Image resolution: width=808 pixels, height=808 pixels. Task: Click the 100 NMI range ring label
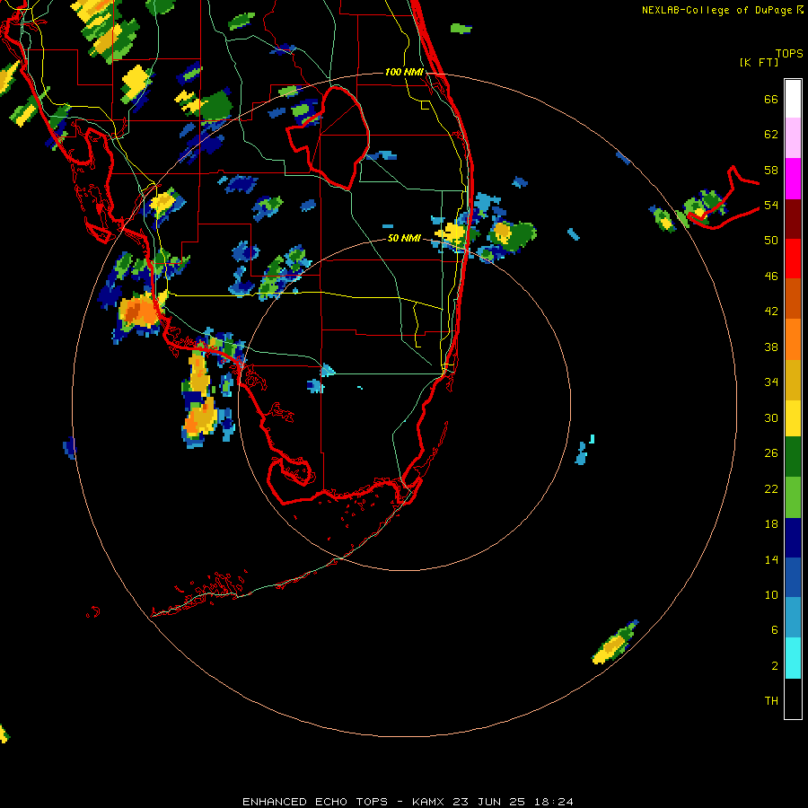click(404, 72)
